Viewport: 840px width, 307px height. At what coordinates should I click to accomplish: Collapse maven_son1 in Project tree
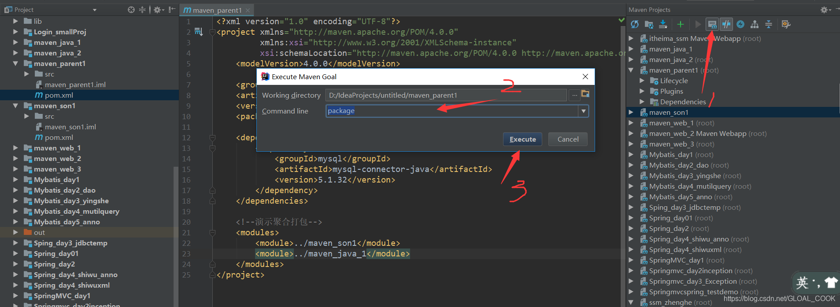click(x=15, y=106)
